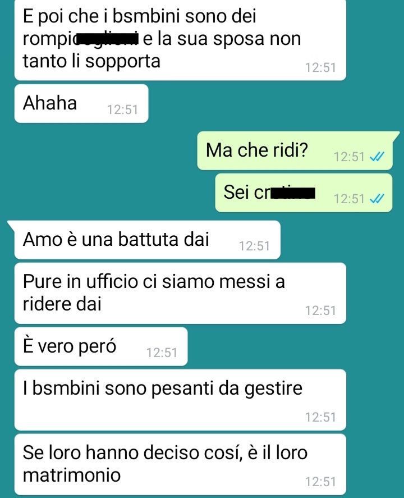Click the blue read-ticks on 'Ma che ridi?'
Image resolution: width=404 pixels, height=498 pixels.
(377, 157)
